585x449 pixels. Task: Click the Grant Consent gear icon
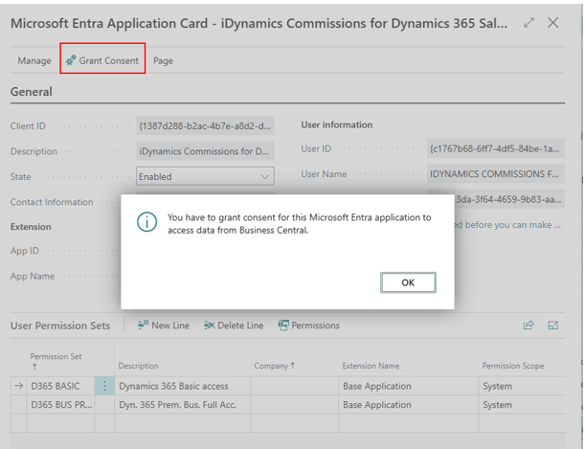(71, 60)
